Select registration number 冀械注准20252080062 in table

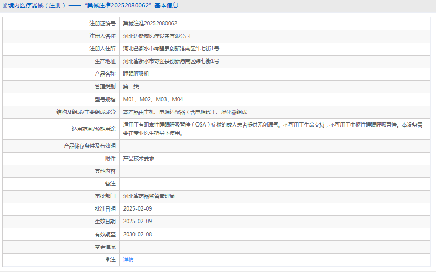[x=150, y=23]
